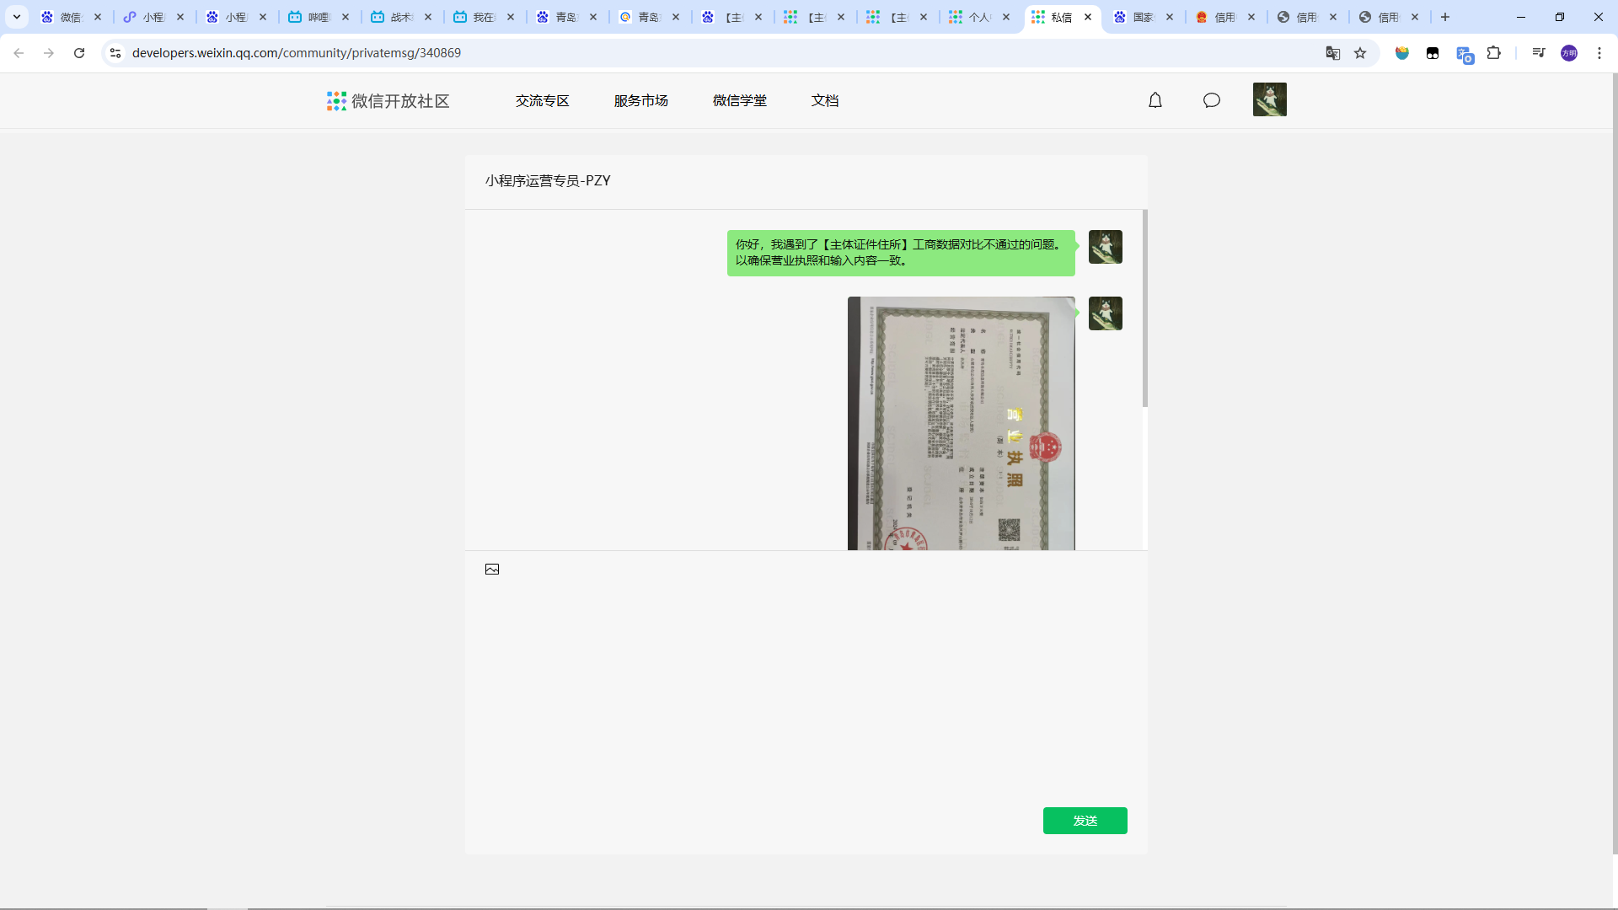Open the 交流专区 menu
This screenshot has height=910, width=1618.
(542, 101)
